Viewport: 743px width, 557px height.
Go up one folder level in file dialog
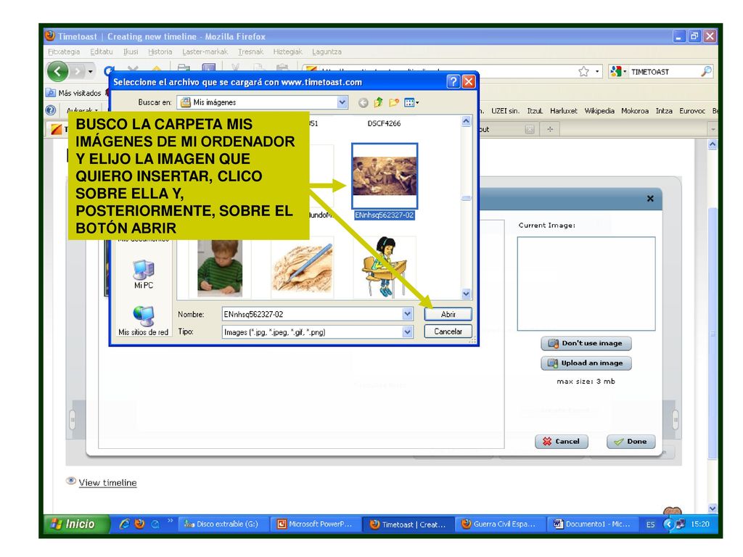[378, 102]
